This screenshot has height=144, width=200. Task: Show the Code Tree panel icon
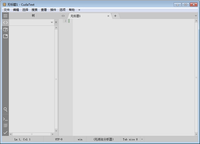tap(5, 23)
